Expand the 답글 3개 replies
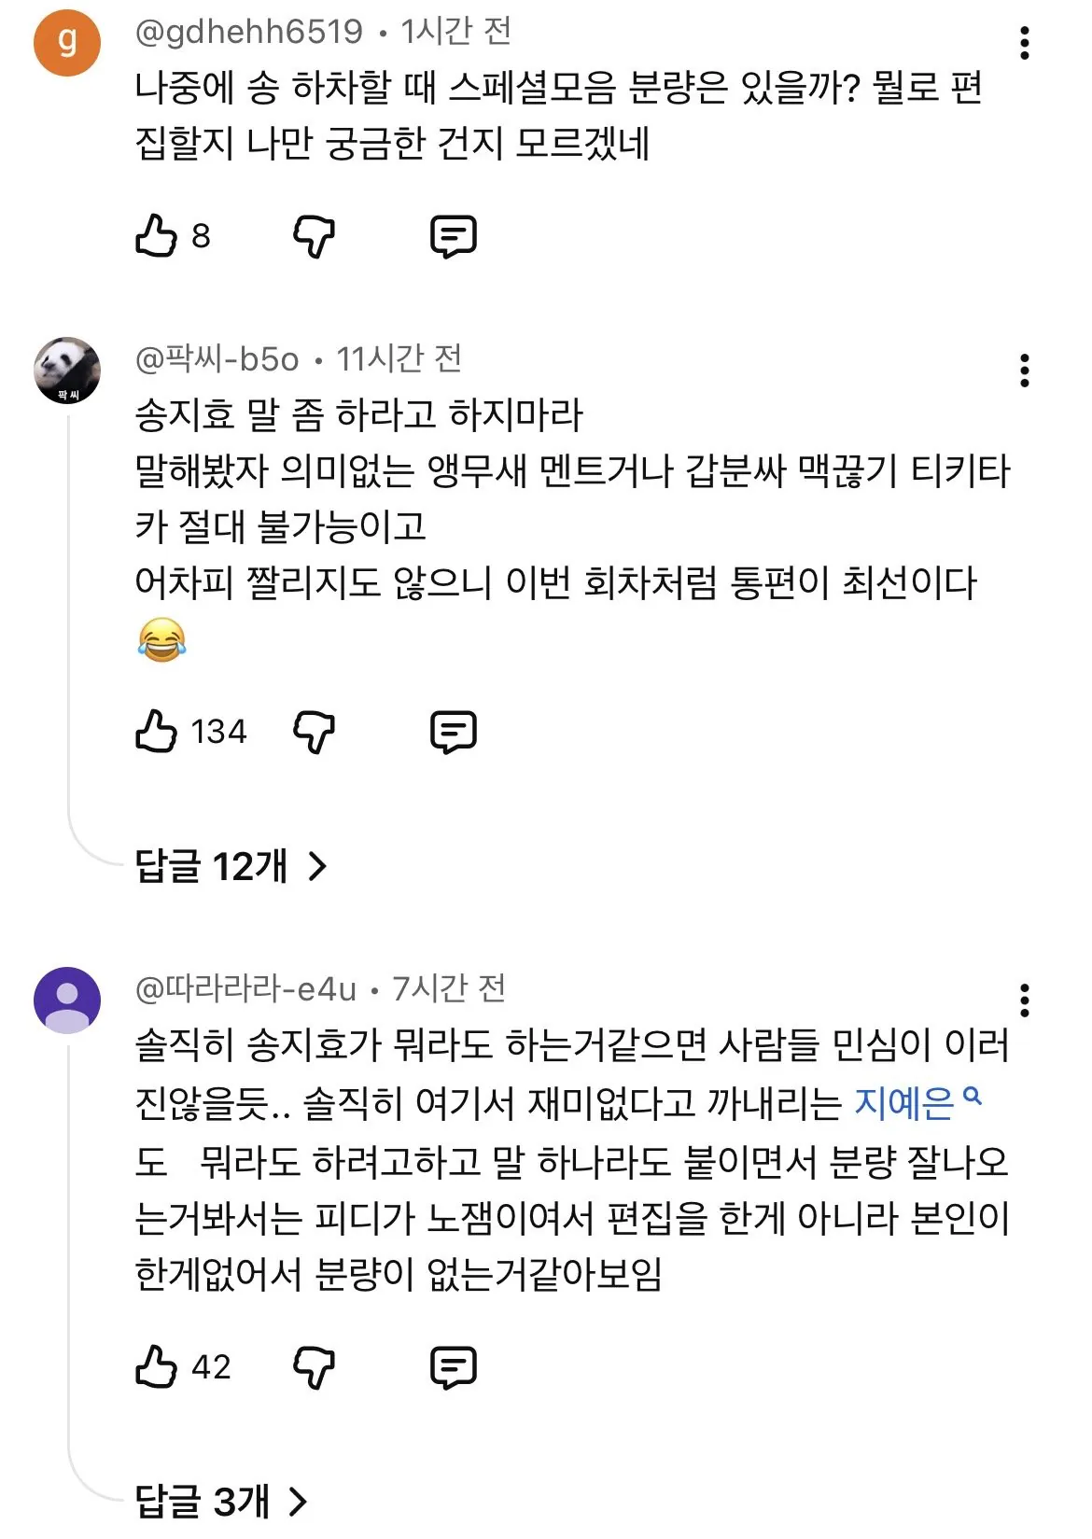1092x1539 pixels. [220, 1502]
